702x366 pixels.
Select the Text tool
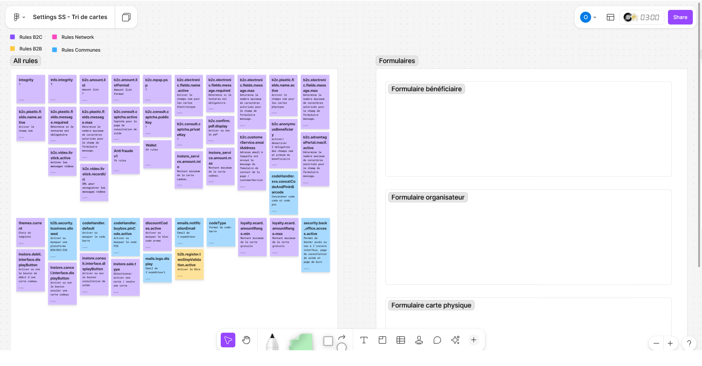364,340
